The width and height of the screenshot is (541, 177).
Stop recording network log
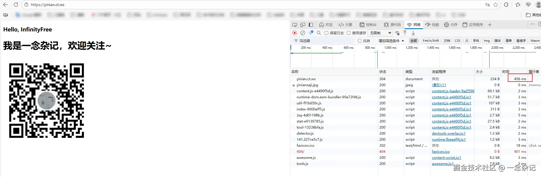coord(295,33)
